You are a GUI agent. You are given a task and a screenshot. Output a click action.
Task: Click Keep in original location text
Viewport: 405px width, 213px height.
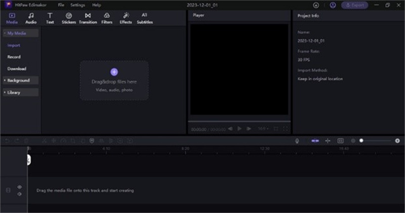[x=320, y=79]
